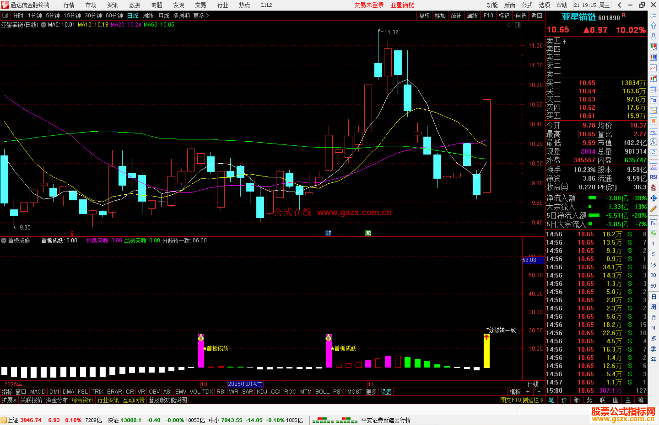Open the F12 sidebar icon
659x425 pixels.
coord(653,132)
